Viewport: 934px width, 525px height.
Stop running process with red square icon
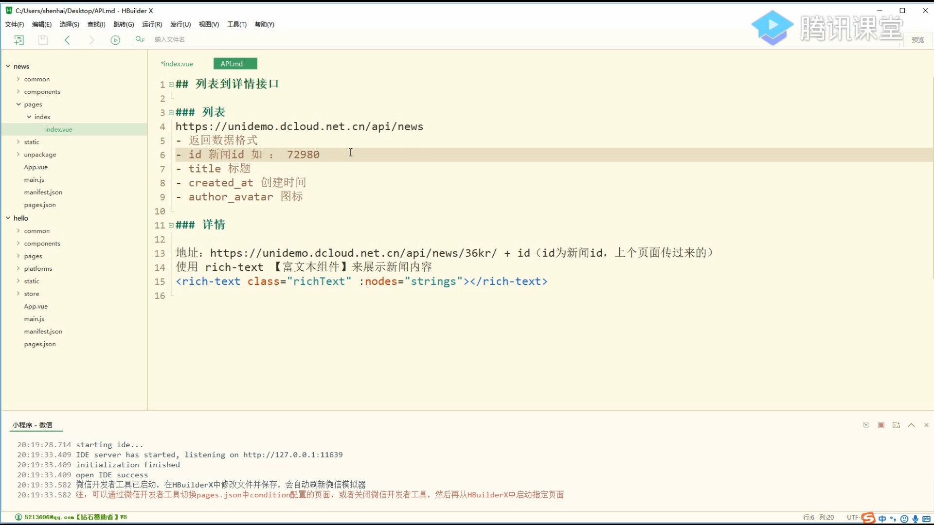[x=881, y=425]
